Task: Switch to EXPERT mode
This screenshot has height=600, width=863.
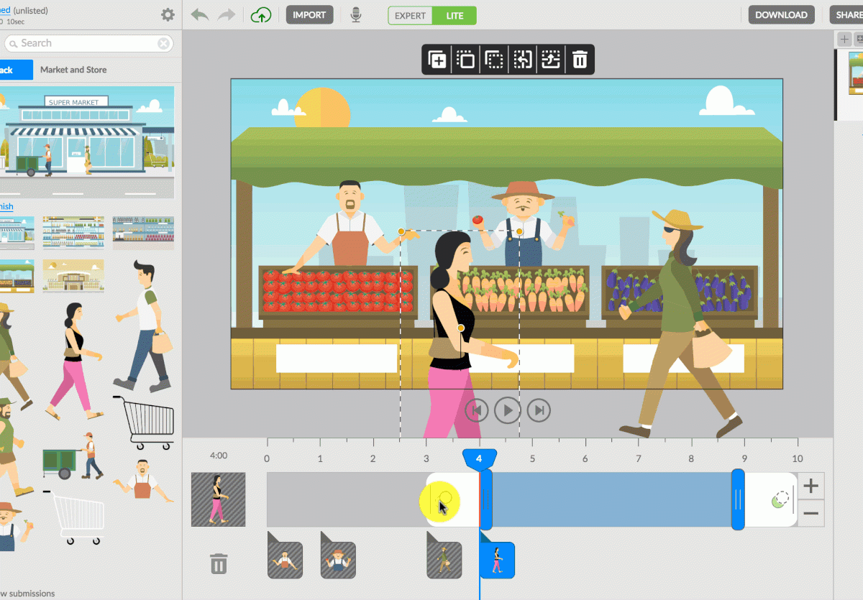Action: click(x=411, y=15)
